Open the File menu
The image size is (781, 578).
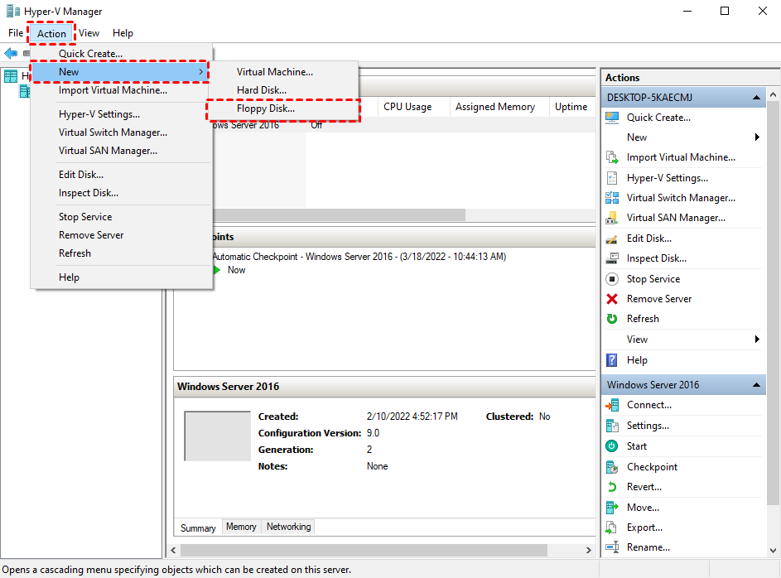pos(16,33)
